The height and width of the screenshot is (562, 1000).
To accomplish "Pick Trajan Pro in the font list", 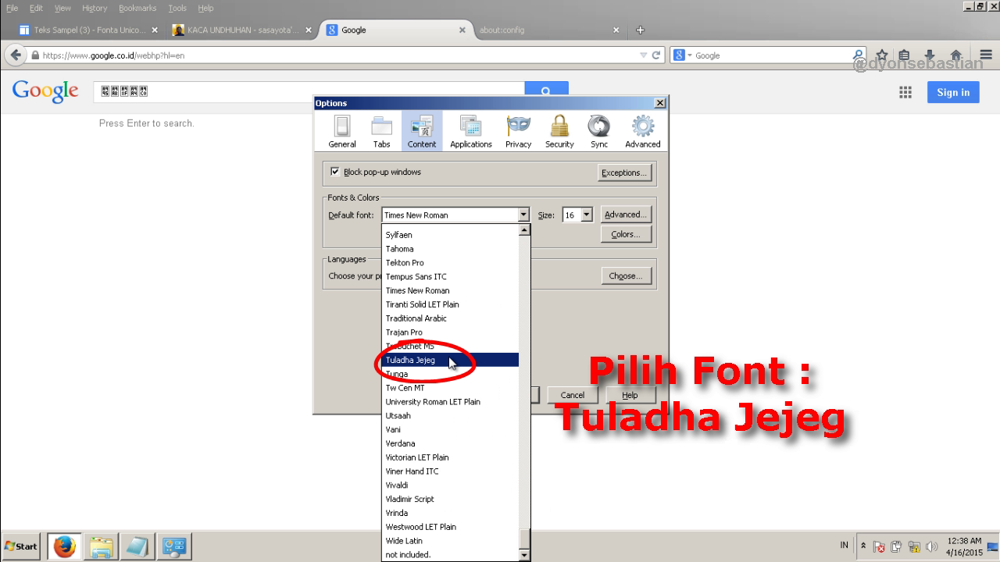I will tap(450, 333).
